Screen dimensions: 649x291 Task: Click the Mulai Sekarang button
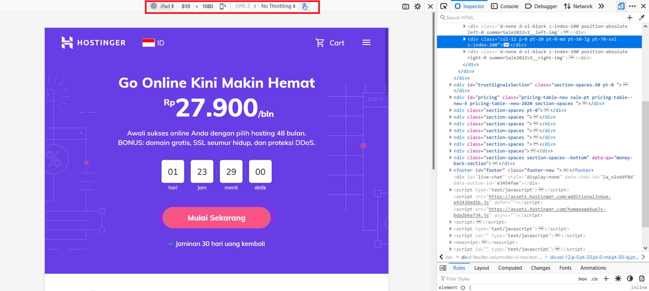coord(216,217)
